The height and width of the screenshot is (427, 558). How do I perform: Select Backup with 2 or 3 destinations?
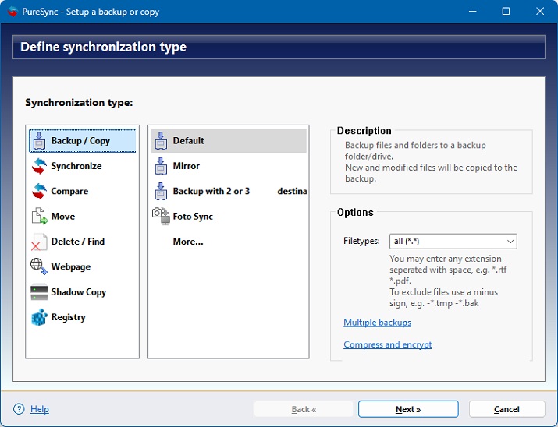(211, 191)
